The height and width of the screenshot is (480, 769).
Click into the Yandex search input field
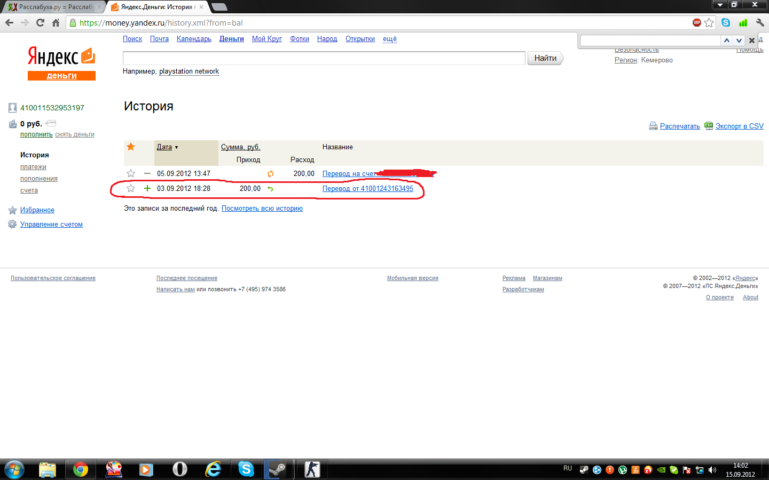324,58
